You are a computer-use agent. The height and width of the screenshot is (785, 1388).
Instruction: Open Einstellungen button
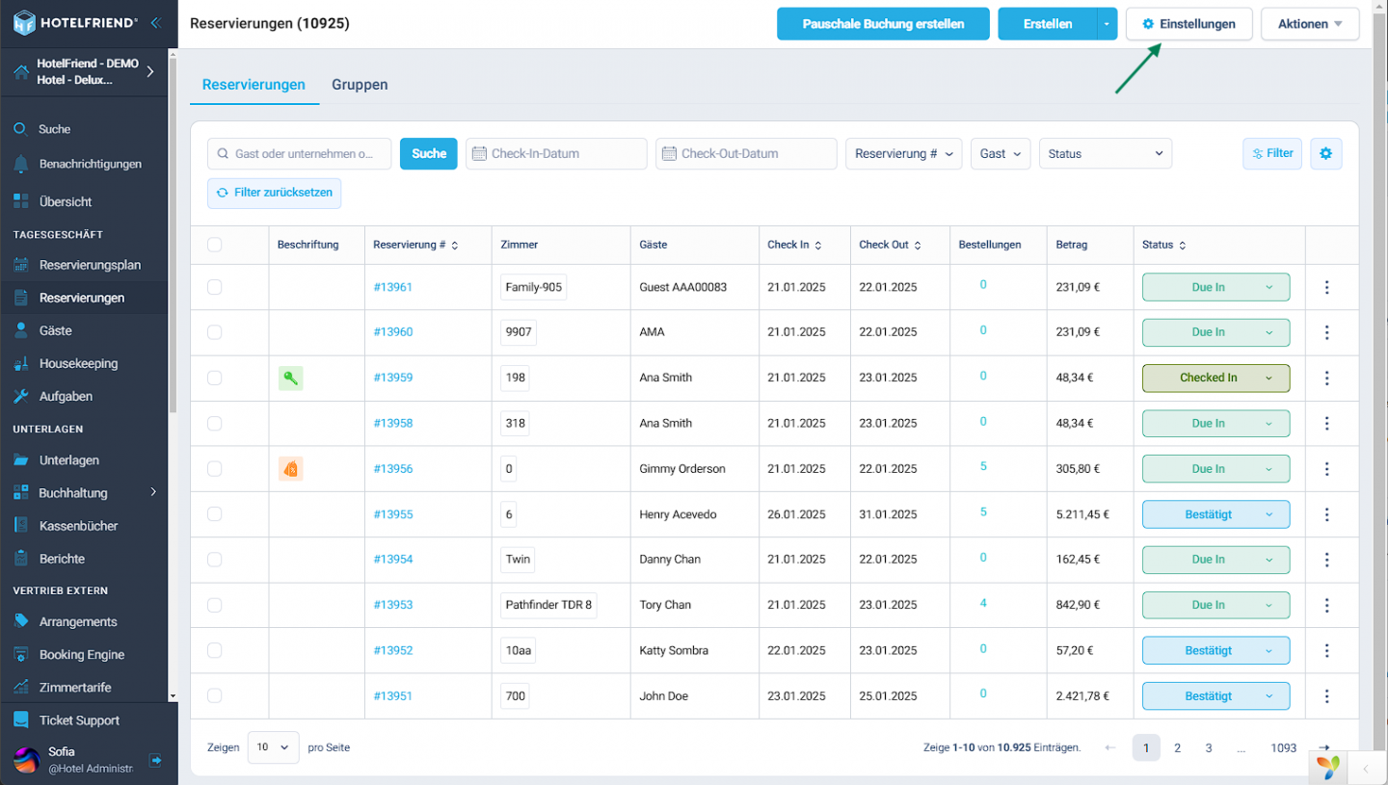[1188, 24]
